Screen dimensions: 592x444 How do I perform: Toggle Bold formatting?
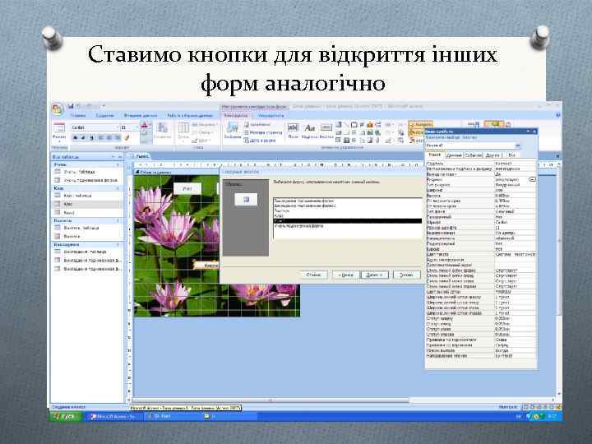coord(75,138)
